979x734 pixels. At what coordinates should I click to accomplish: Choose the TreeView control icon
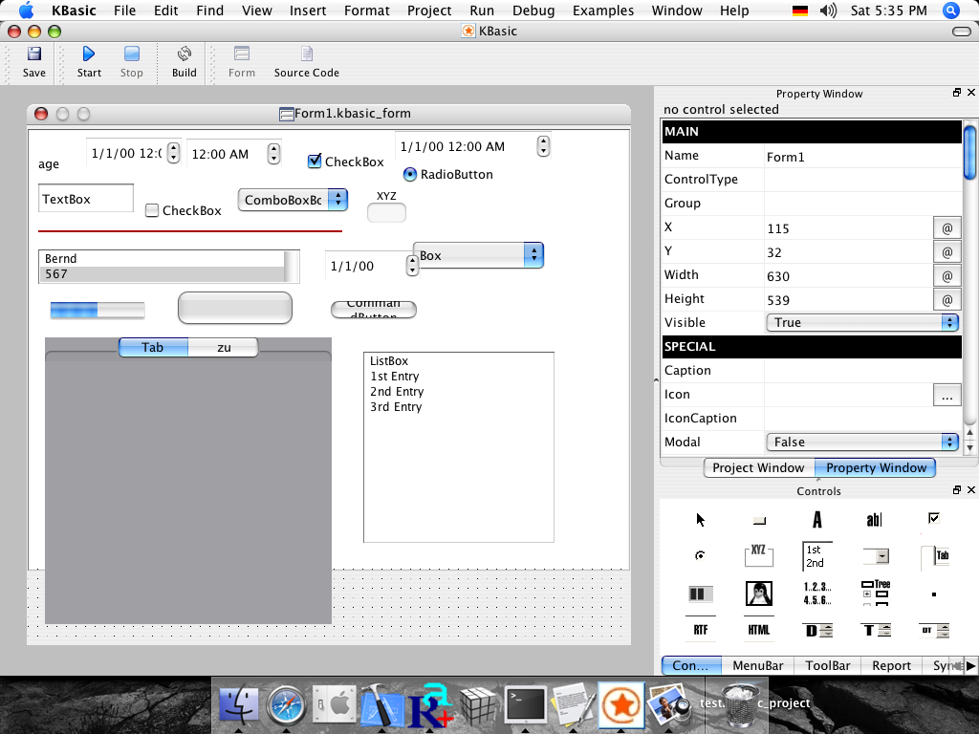tap(875, 594)
